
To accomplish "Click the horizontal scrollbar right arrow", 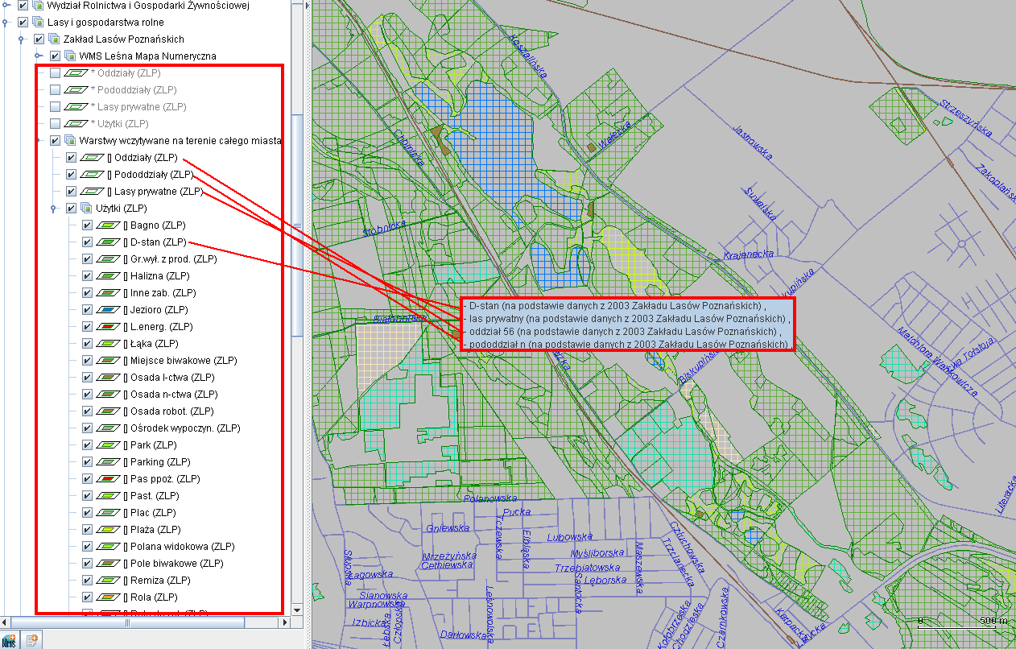I will click(284, 623).
